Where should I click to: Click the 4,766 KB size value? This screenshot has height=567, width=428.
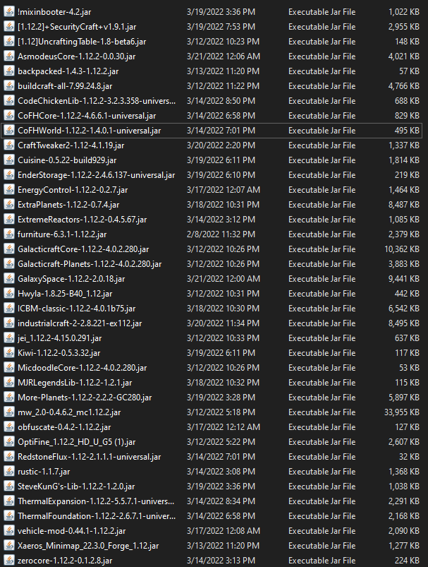pyautogui.click(x=404, y=86)
